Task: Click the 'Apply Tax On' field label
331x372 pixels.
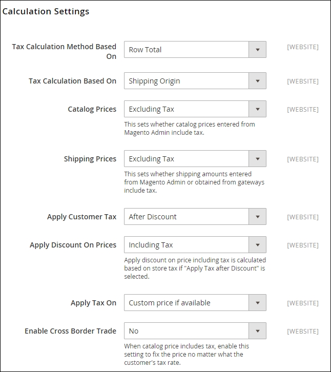Action: click(x=93, y=303)
